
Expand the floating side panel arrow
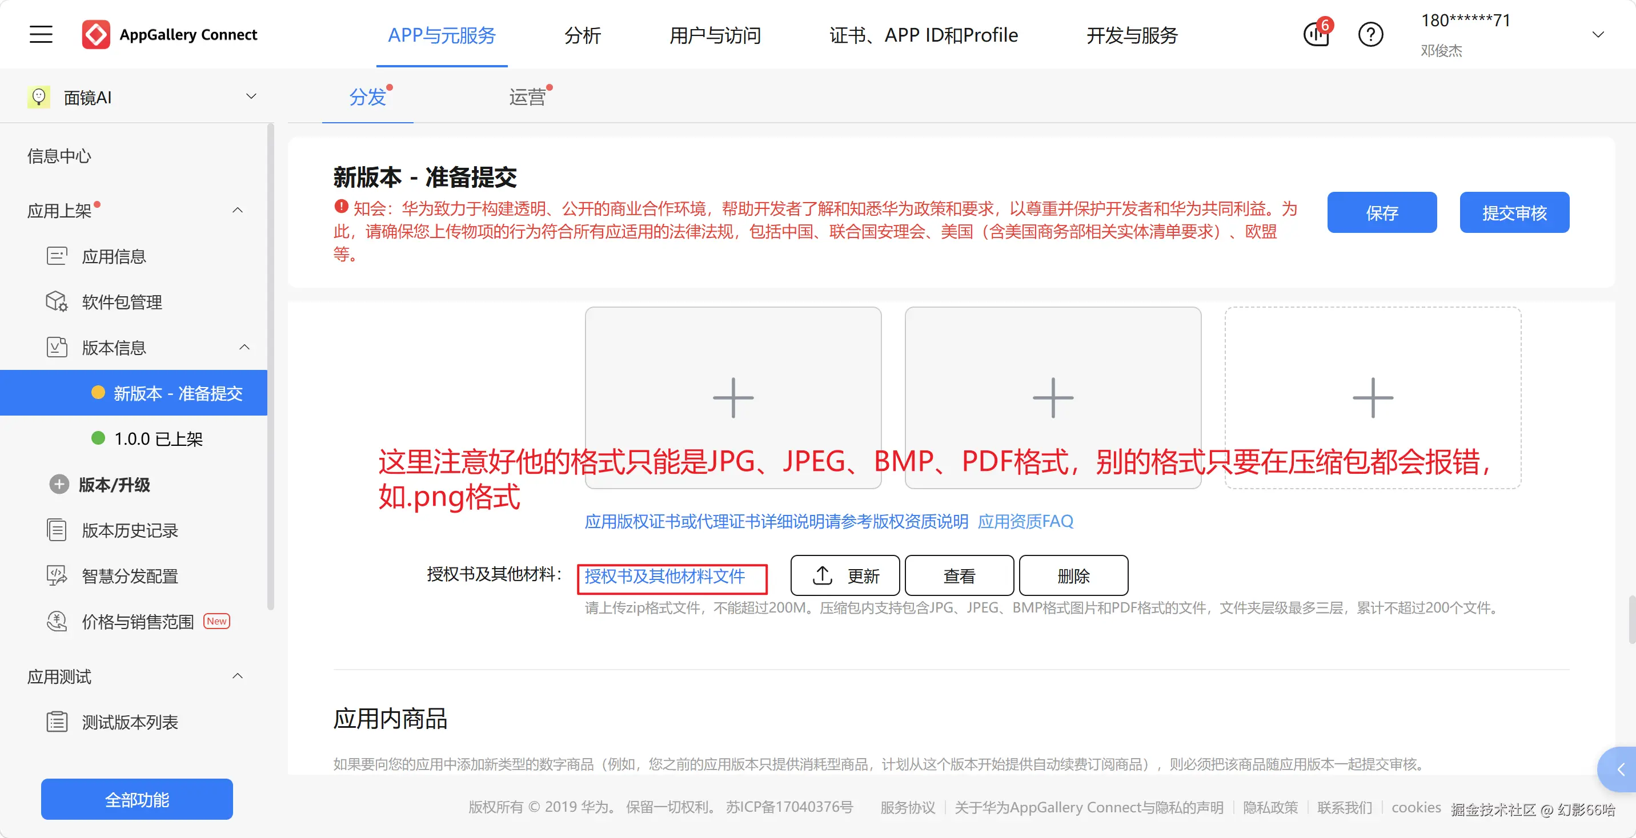click(1618, 769)
